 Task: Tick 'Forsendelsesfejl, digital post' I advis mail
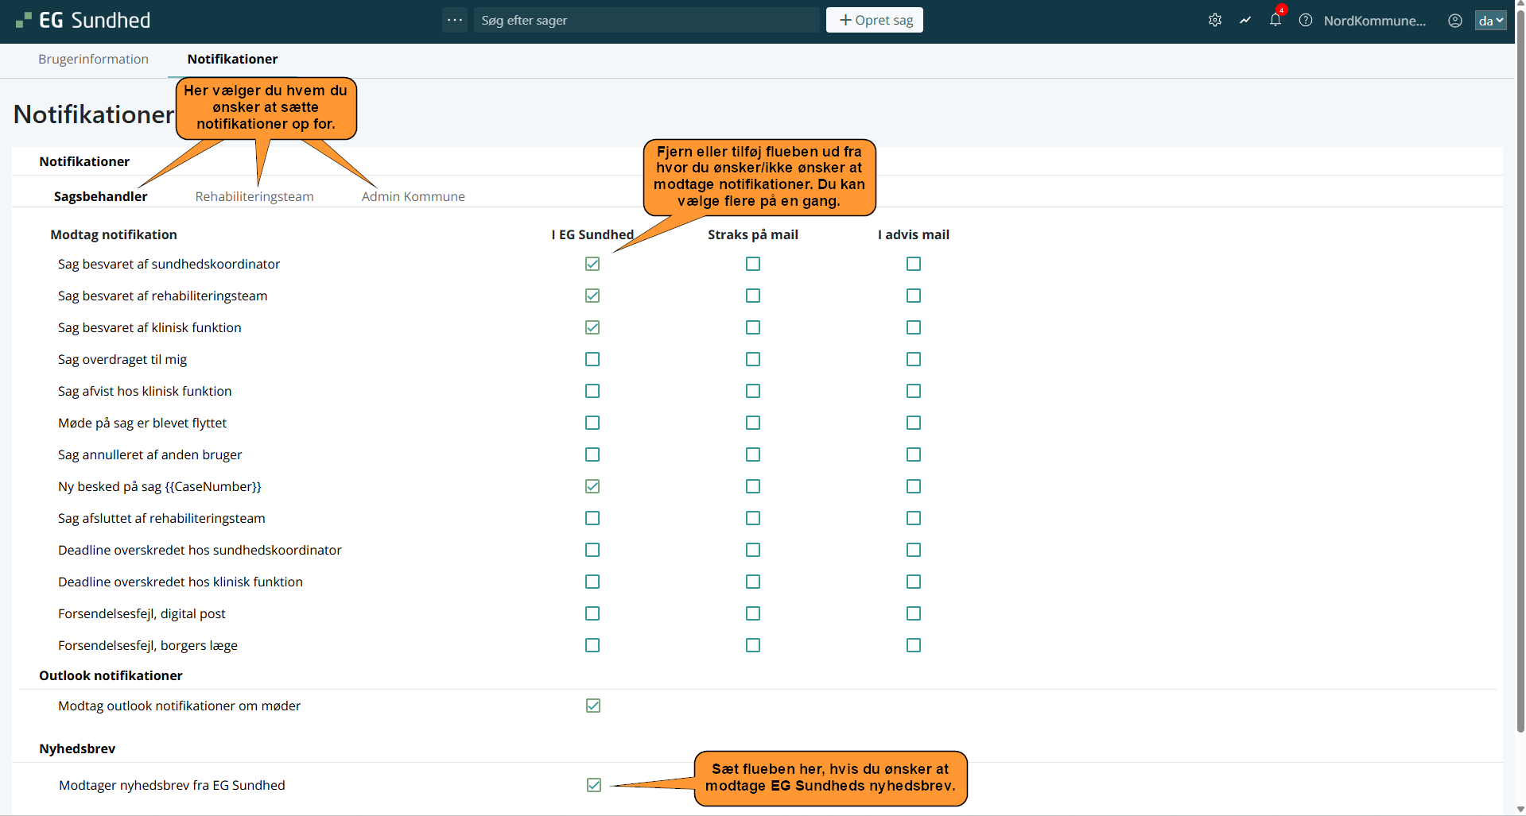click(x=914, y=613)
